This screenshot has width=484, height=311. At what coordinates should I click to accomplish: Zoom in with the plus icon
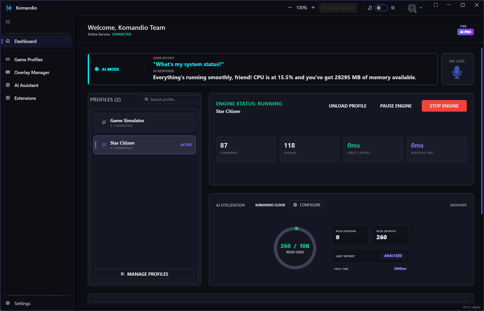[x=313, y=8]
